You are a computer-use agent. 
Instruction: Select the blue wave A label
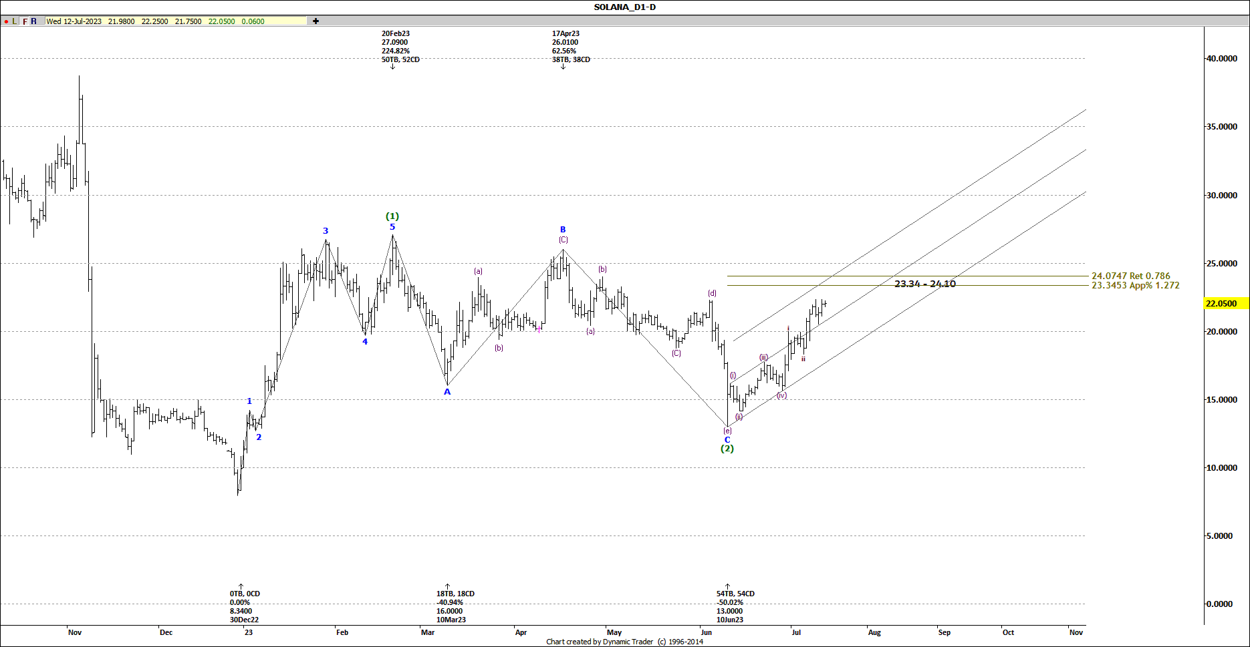(447, 392)
